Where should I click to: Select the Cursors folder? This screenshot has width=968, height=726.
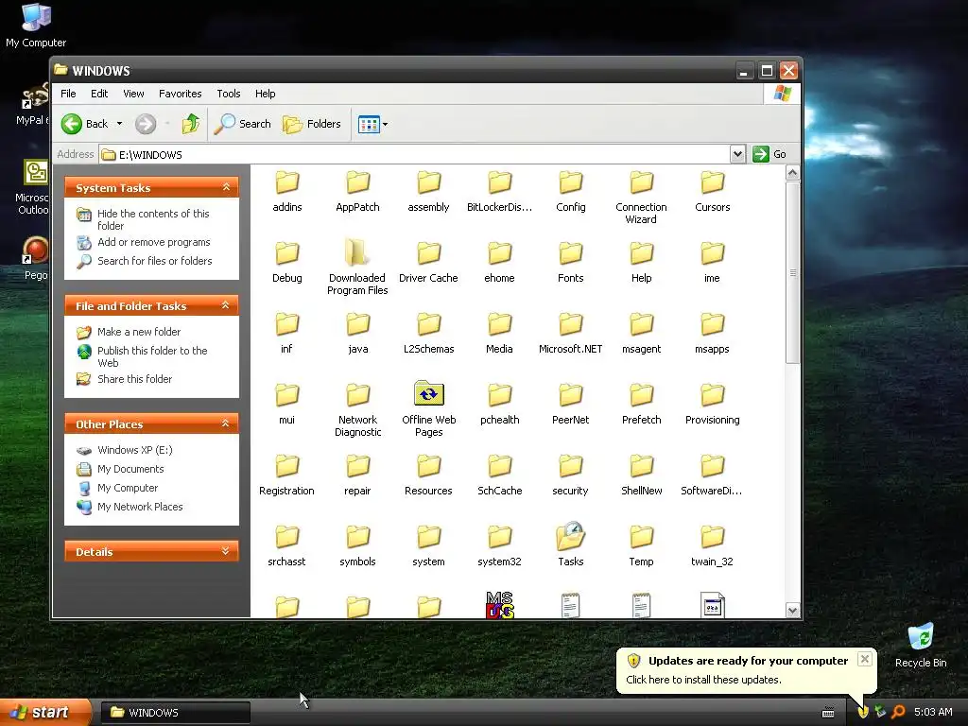tap(713, 192)
